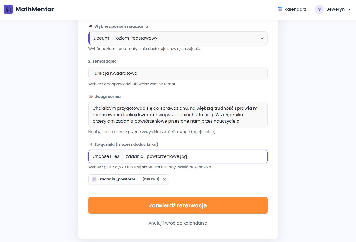This screenshot has width=356, height=242.
Task: Confirm booking with Zatwierdź rezerwację
Action: [x=178, y=205]
